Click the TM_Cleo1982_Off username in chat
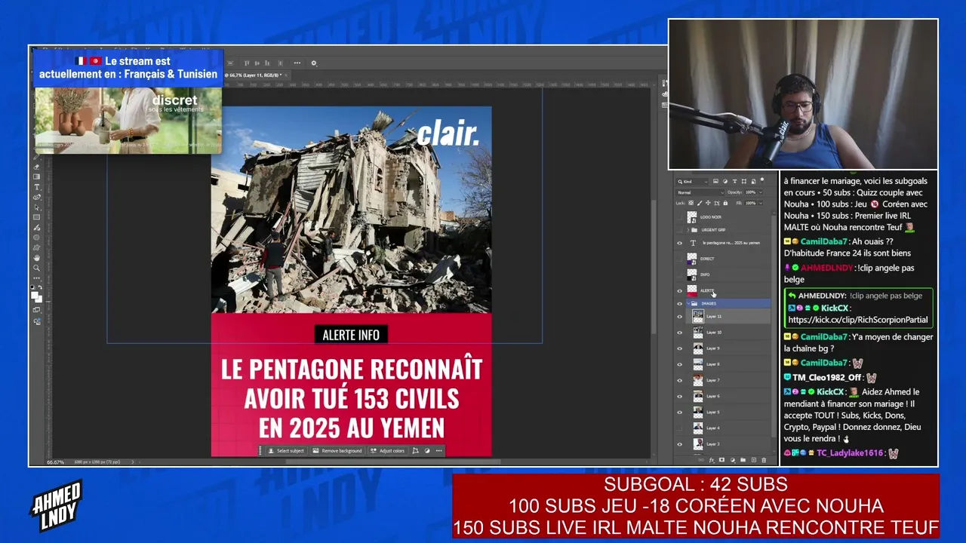 tap(827, 377)
